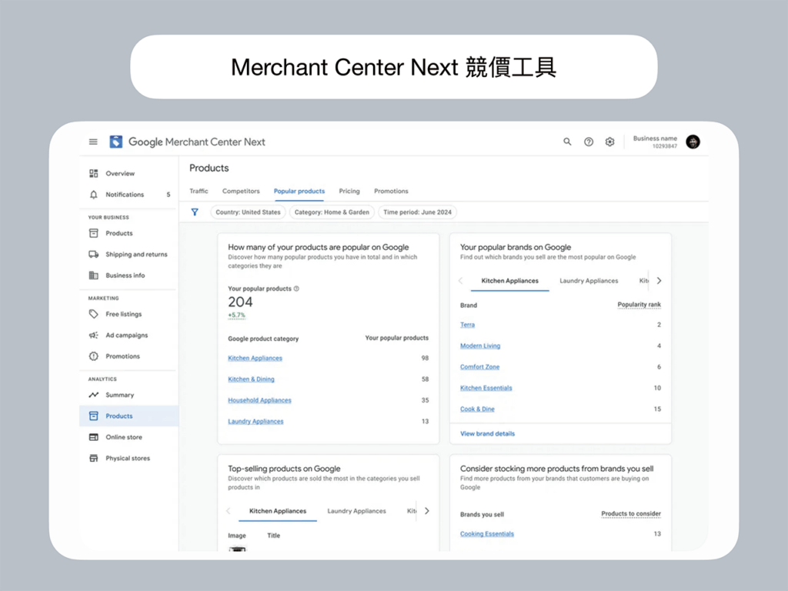Open the Category: Home & Garden filter chip
This screenshot has height=591, width=788.
332,212
